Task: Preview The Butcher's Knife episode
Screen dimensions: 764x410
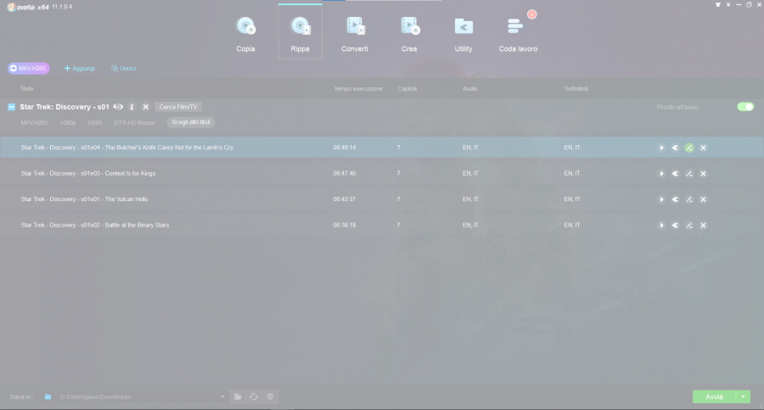Action: click(661, 148)
